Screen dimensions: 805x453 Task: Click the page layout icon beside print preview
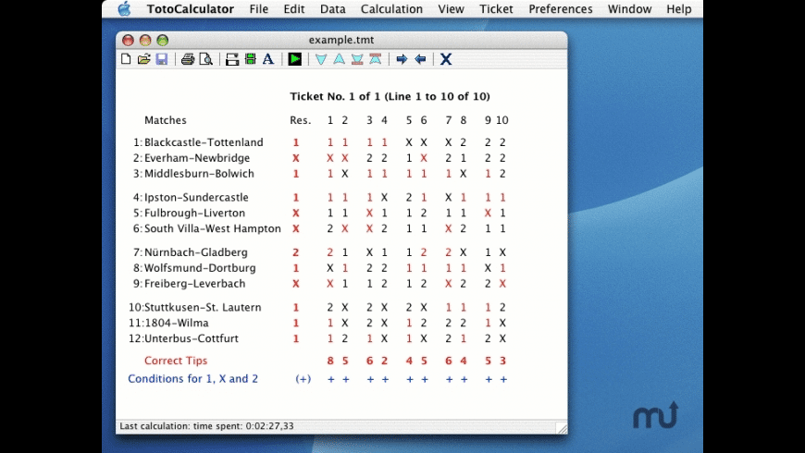tap(232, 59)
